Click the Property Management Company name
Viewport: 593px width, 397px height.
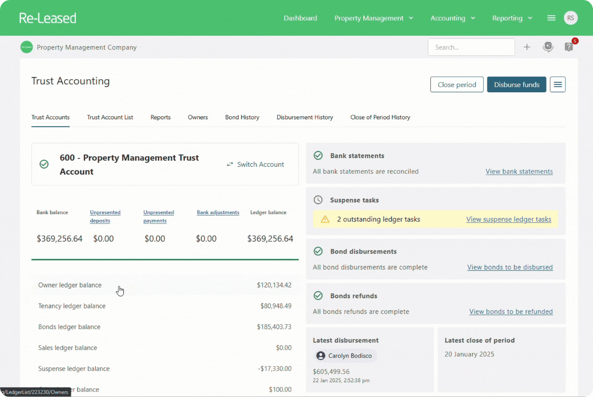coord(87,47)
